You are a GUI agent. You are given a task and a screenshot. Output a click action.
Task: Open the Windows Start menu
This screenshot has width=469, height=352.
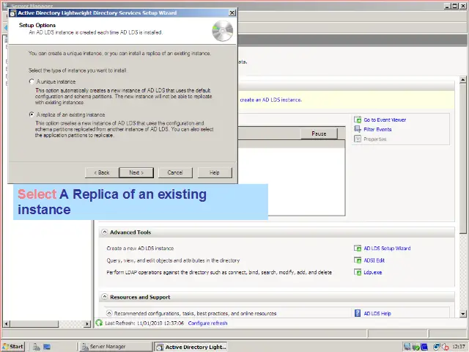coord(13,347)
